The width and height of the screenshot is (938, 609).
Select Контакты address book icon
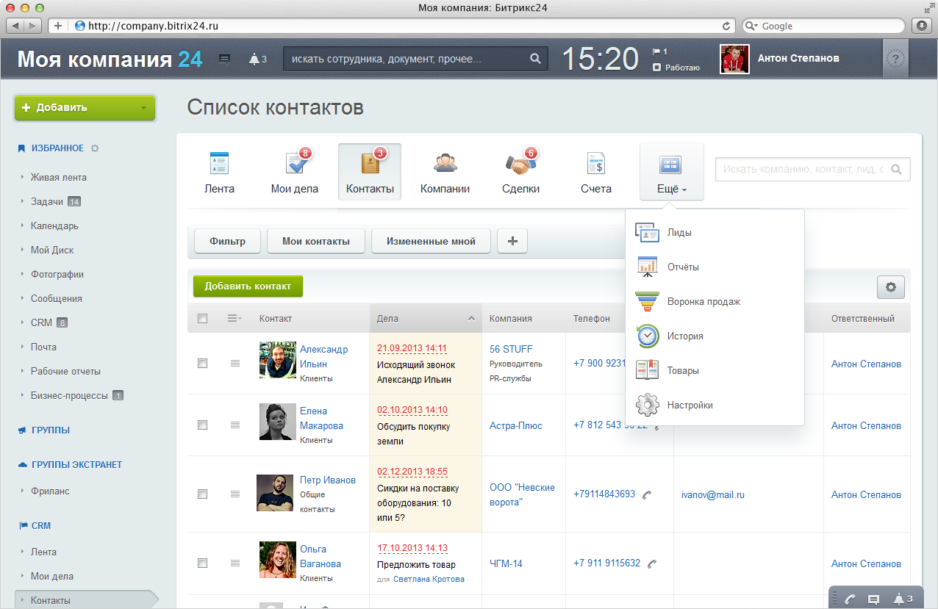(x=370, y=163)
